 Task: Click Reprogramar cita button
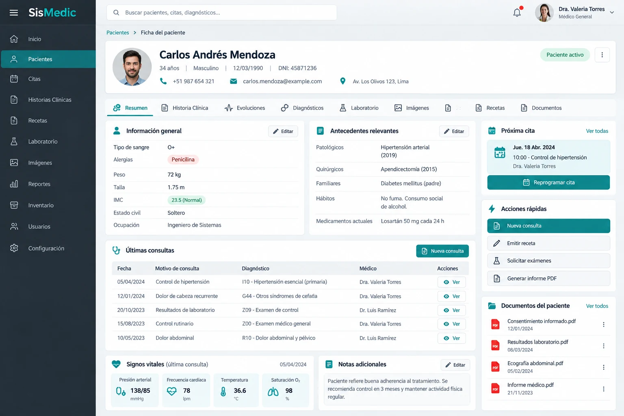click(548, 182)
